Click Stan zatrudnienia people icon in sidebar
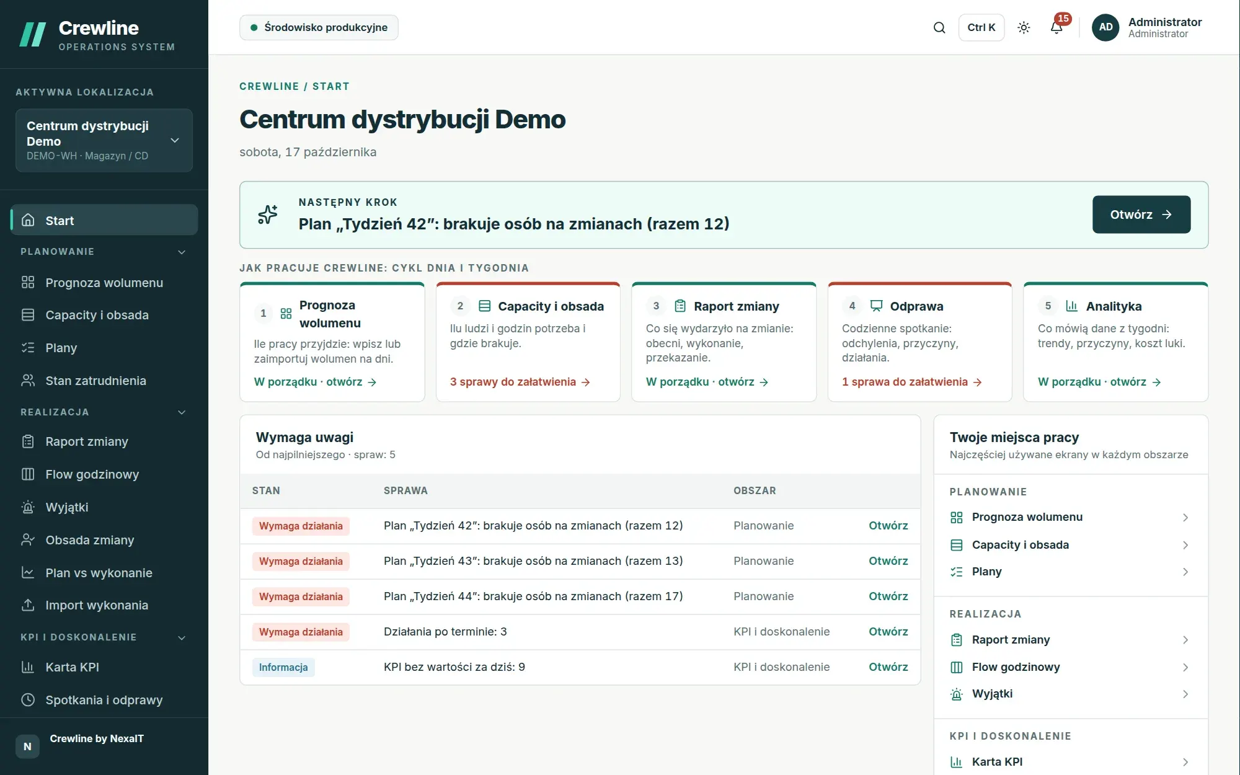 click(x=28, y=381)
